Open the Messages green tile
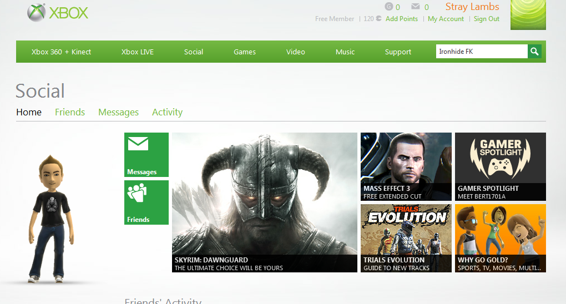This screenshot has width=566, height=304. click(146, 155)
